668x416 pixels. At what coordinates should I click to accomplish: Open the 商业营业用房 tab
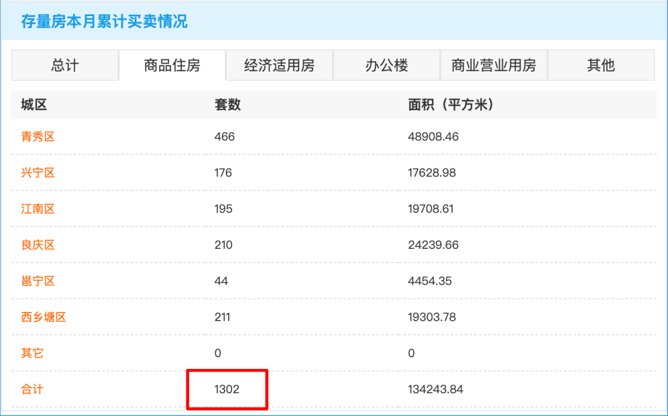coord(494,65)
